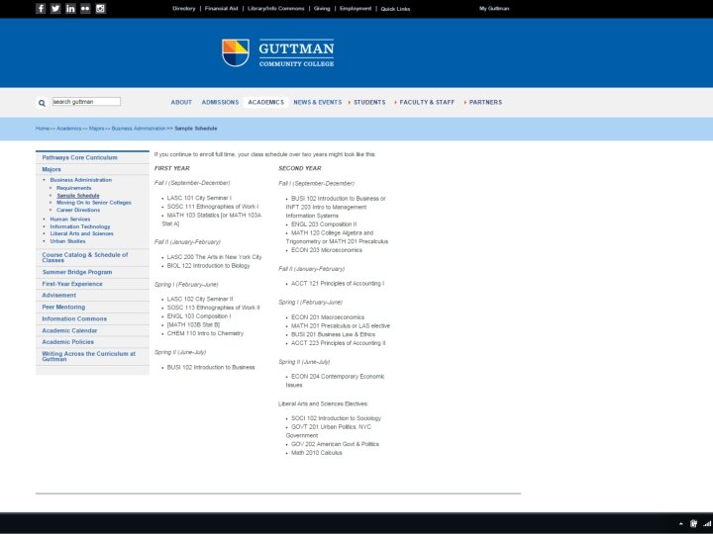713x534 pixels.
Task: Open Library/Info Commons top link
Action: [x=276, y=8]
